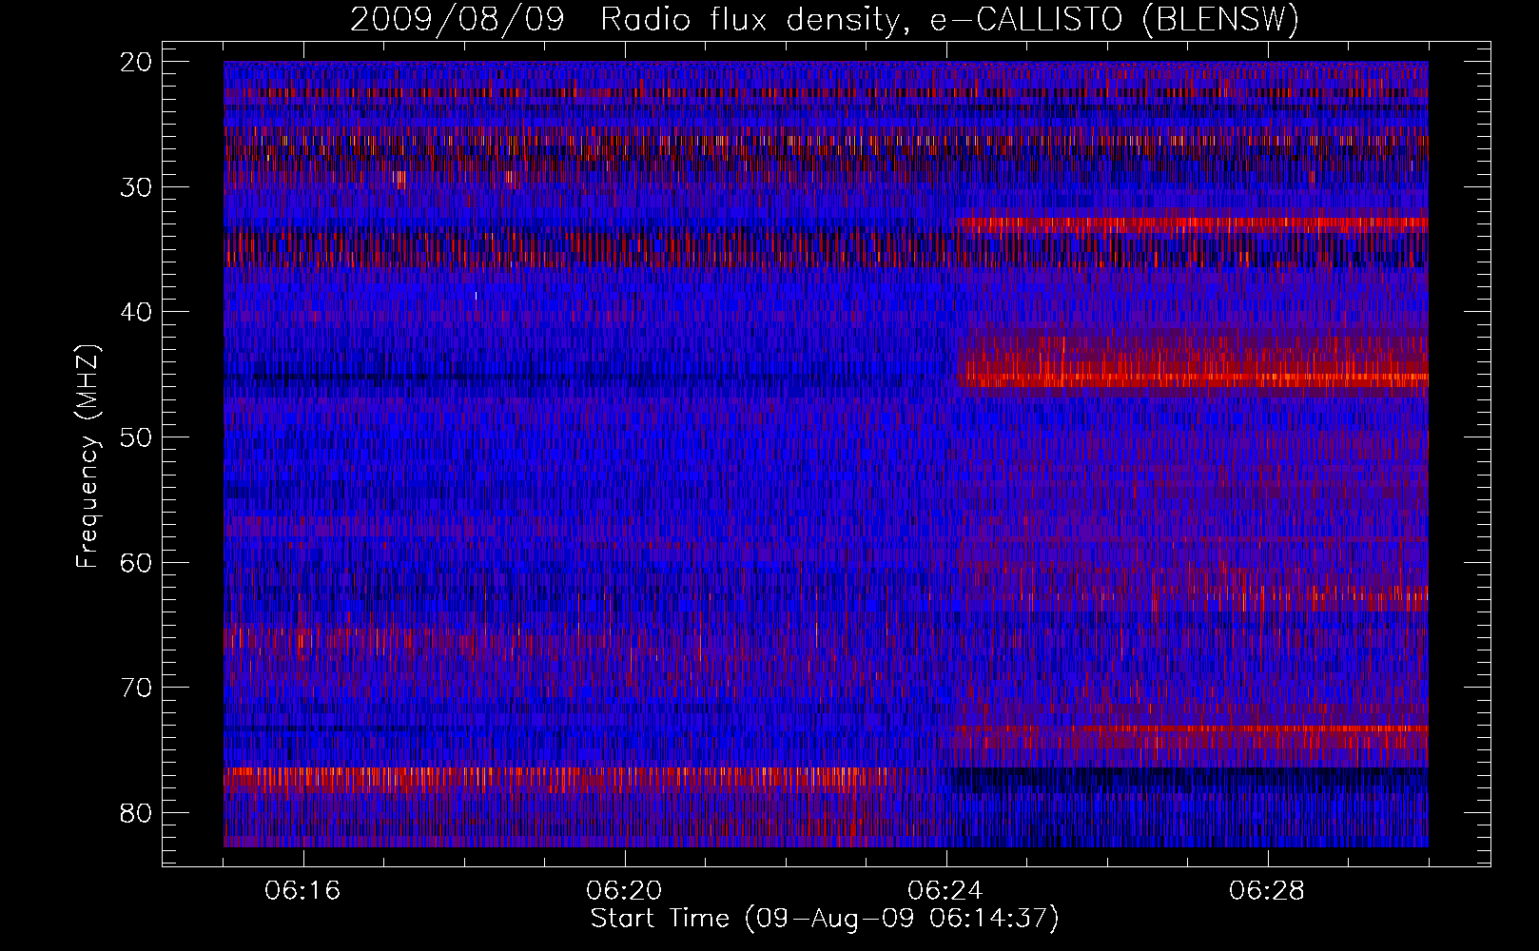
Task: Select the 30 frequency tick label
Action: 136,187
